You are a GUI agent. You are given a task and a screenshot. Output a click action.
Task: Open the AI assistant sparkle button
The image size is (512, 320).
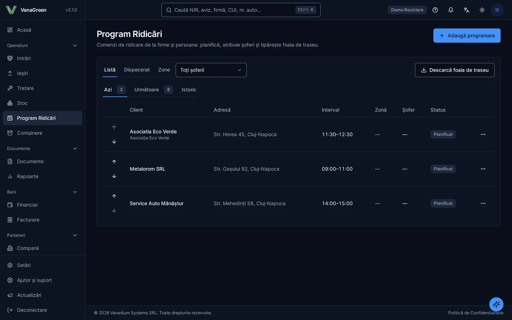click(496, 304)
